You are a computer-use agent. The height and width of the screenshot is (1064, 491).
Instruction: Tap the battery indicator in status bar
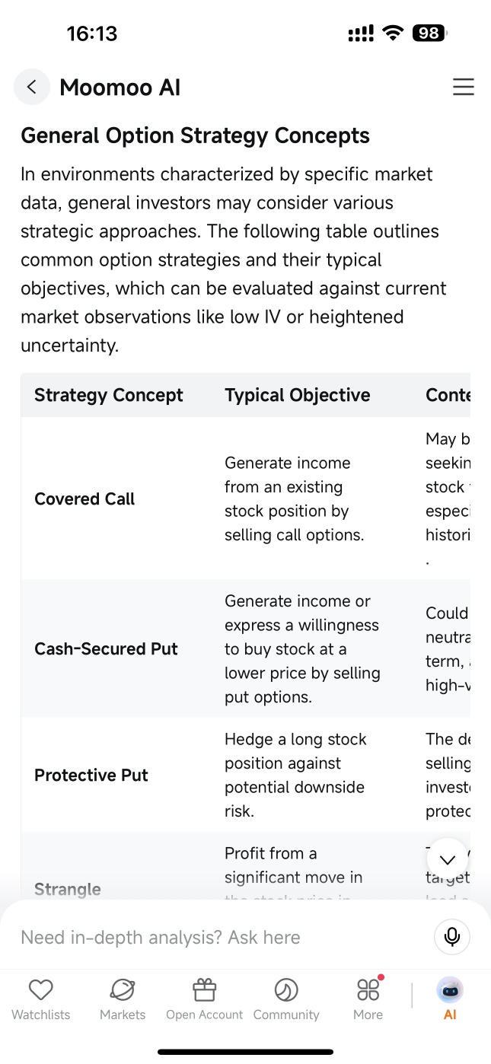pyautogui.click(x=429, y=33)
